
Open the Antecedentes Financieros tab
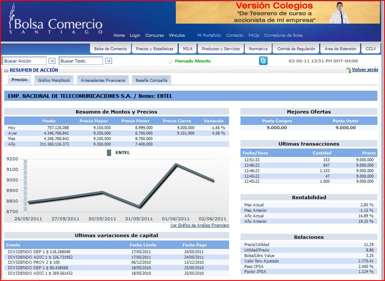[103, 80]
